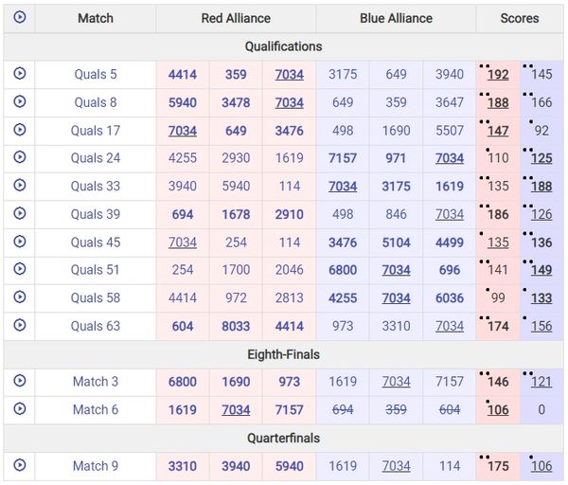Play the Quals 63 match video

(19, 326)
